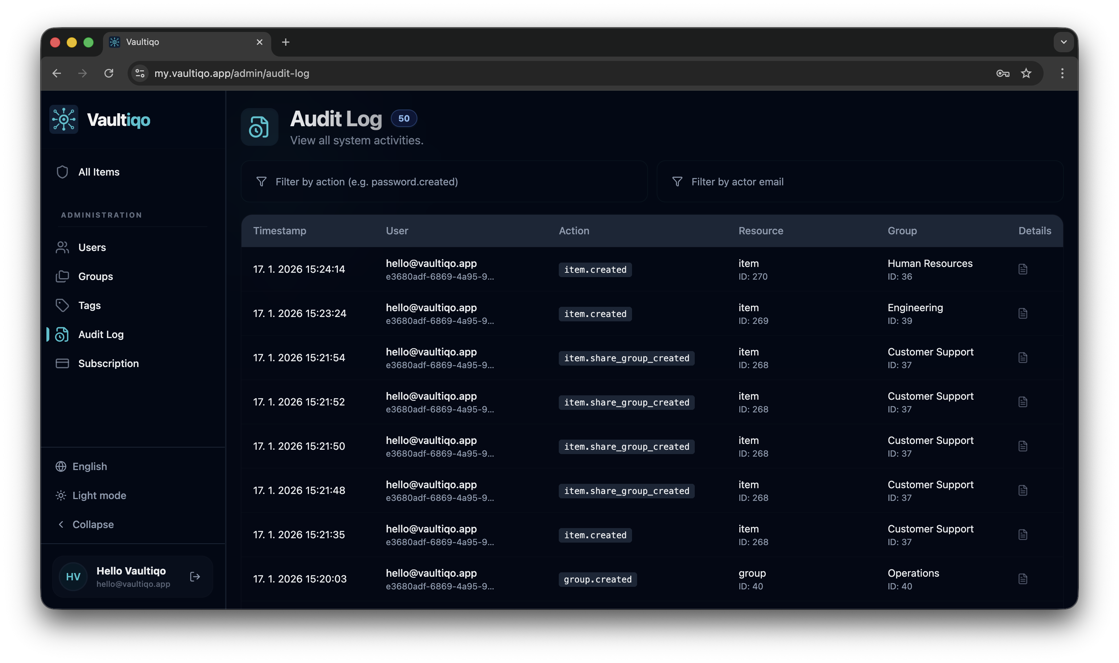This screenshot has width=1119, height=663.
Task: Go to Users in administration menu
Action: click(x=92, y=247)
